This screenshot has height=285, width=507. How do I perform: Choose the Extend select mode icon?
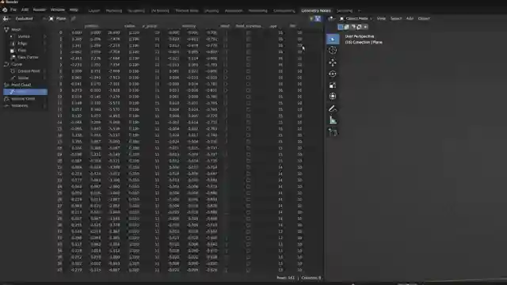coord(347,27)
